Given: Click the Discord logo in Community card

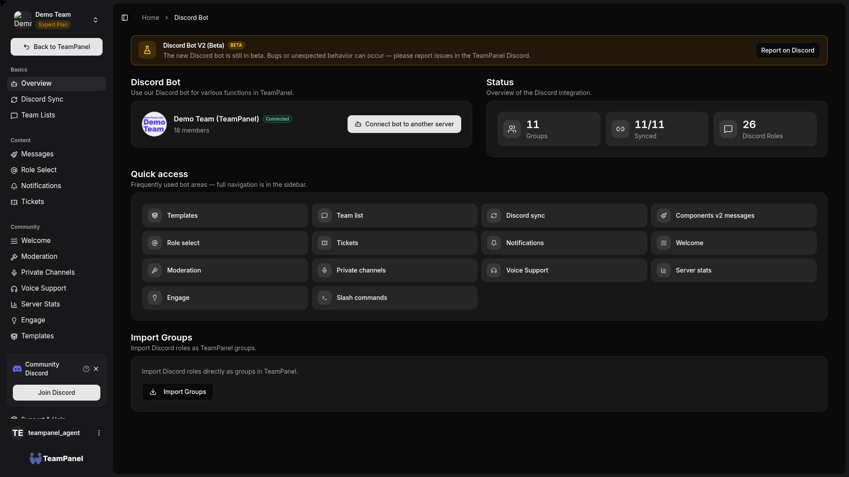Looking at the screenshot, I should click(x=17, y=369).
